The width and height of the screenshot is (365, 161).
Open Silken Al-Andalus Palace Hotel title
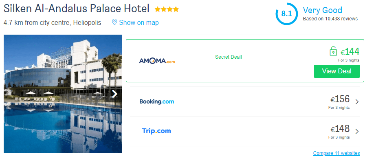tap(76, 9)
